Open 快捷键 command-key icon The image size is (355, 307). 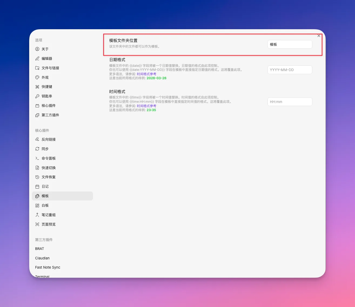37,87
